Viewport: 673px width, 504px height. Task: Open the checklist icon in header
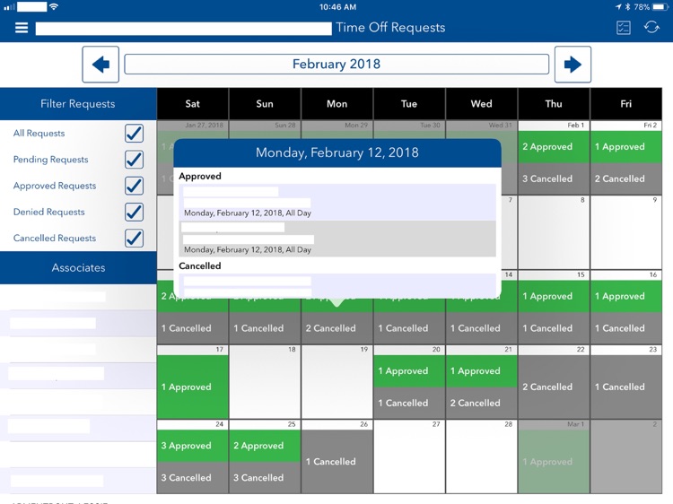pyautogui.click(x=624, y=28)
